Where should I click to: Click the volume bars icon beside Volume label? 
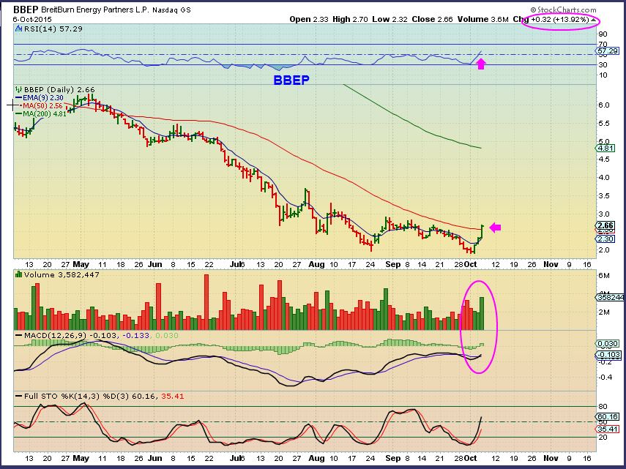tap(18, 274)
